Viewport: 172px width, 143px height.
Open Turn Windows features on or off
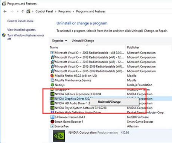coord(26,37)
